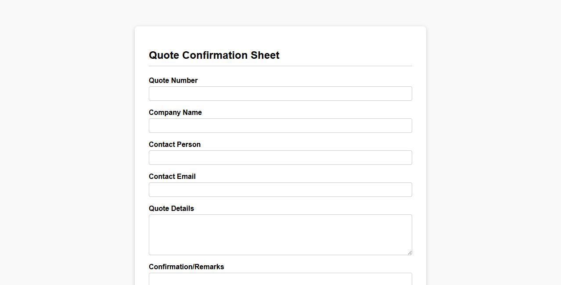Grab the Quote Details resize handle

click(x=410, y=253)
